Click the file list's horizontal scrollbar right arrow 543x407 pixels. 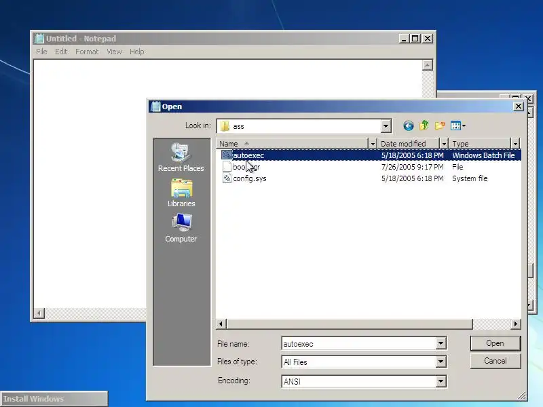(x=516, y=324)
